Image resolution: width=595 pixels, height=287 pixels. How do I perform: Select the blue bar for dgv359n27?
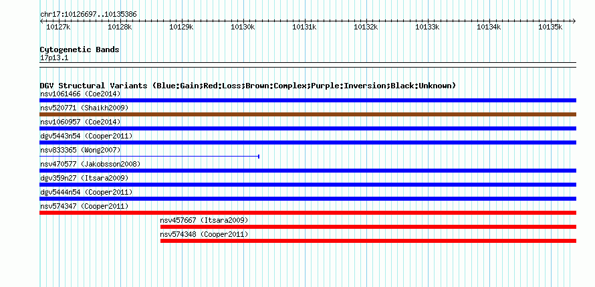[x=308, y=185]
